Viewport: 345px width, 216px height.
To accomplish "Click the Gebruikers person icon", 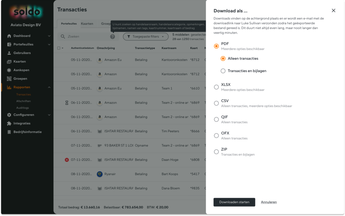I will coord(9,53).
